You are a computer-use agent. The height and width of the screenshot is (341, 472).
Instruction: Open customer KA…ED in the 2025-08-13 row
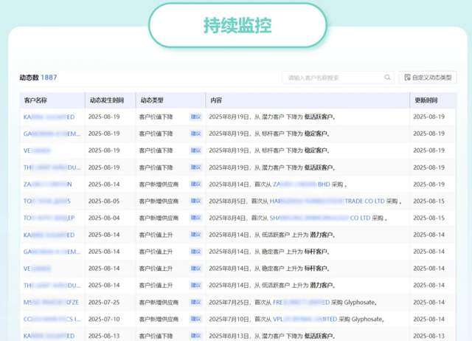pos(49,336)
